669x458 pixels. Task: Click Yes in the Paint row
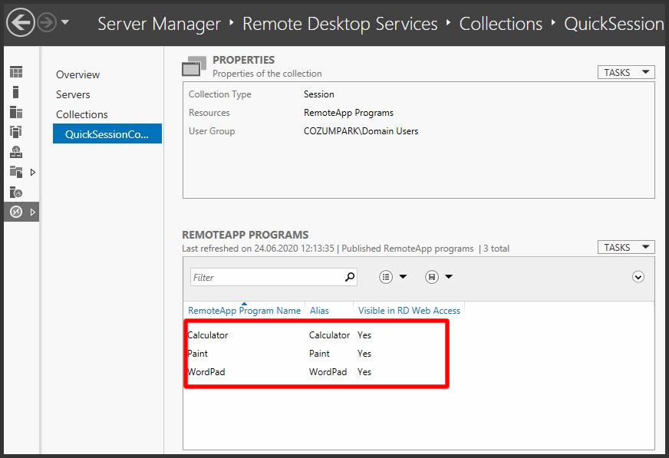pos(364,354)
